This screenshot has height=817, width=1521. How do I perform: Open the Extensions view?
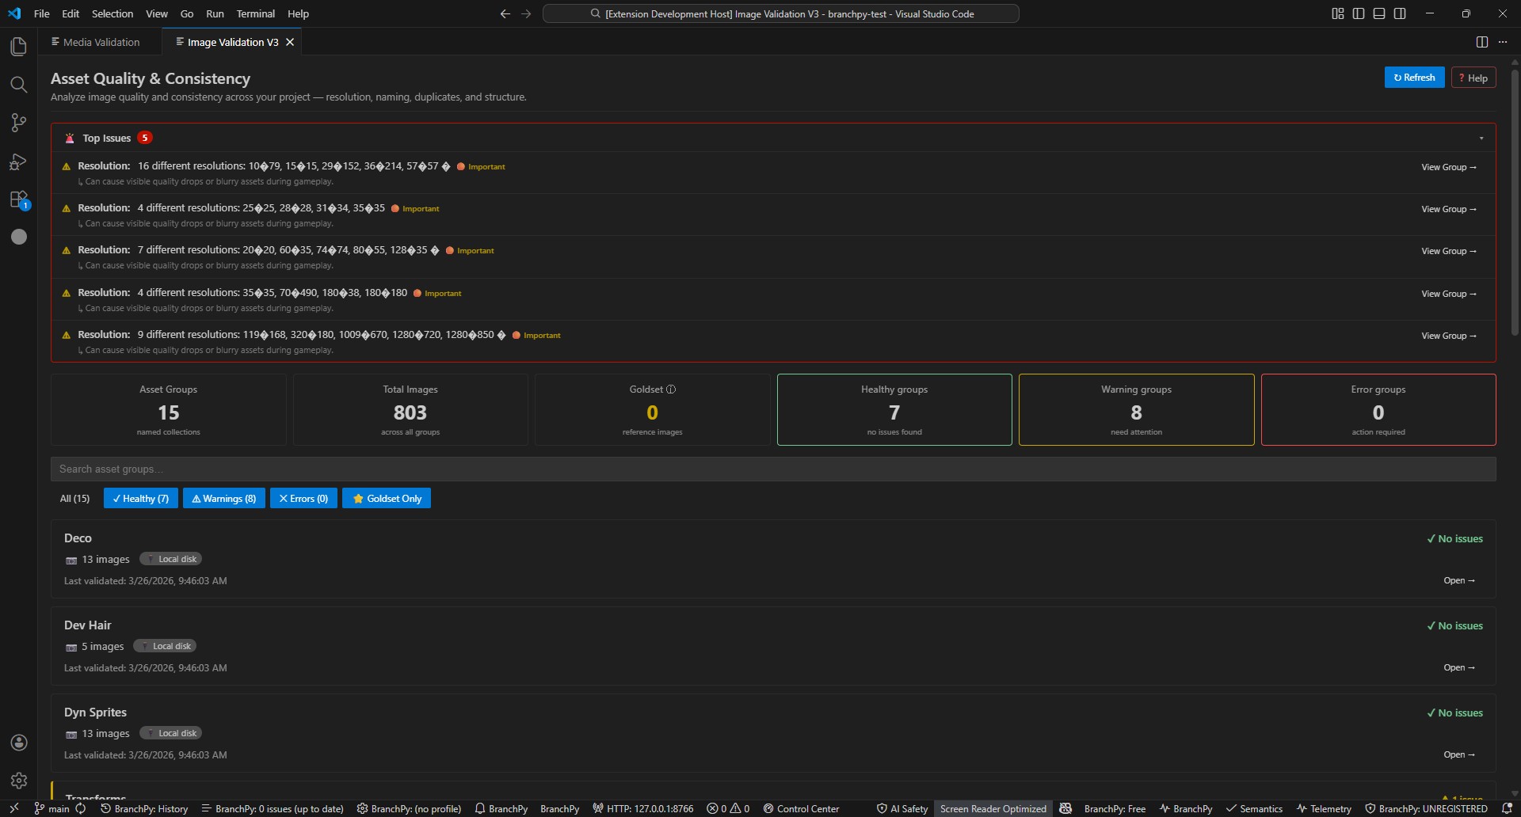coord(18,199)
